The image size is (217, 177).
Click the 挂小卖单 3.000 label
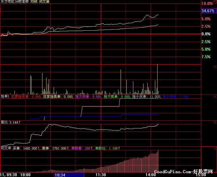pyautogui.click(x=176, y=97)
